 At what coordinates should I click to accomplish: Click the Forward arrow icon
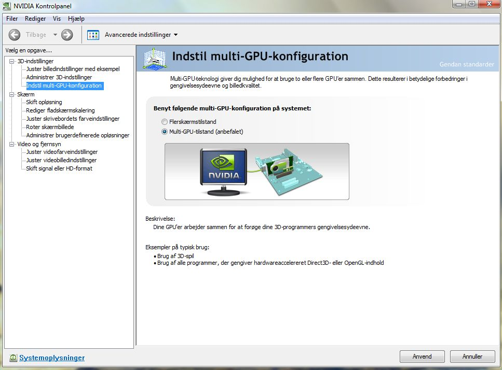pyautogui.click(x=67, y=35)
